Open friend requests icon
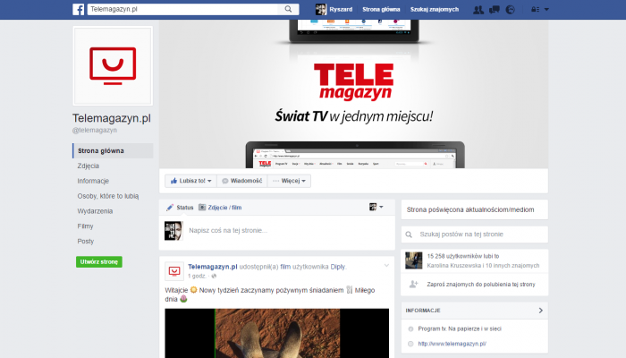This screenshot has height=358, width=626. point(479,9)
